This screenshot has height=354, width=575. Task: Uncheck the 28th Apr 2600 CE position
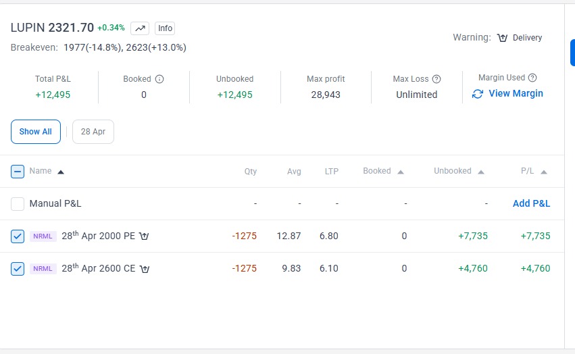[x=18, y=269]
